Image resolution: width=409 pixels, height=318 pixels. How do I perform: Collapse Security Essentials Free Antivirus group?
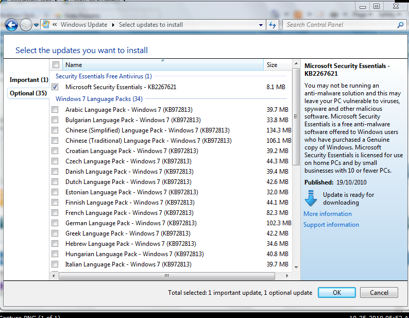pos(104,76)
